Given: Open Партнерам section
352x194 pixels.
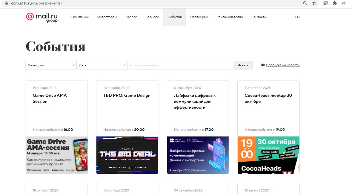Looking at the screenshot, I should point(199,17).
